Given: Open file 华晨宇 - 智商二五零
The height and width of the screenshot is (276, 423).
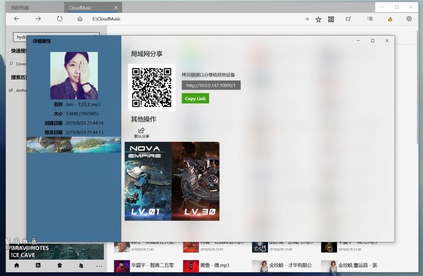Looking at the screenshot, I should tap(153, 265).
